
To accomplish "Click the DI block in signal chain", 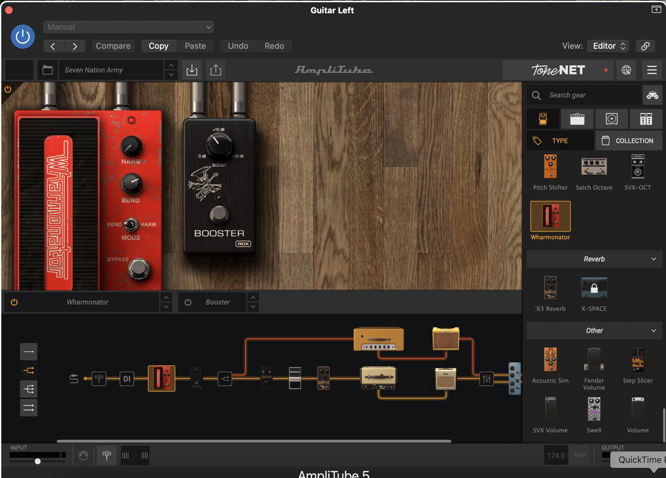I will (x=127, y=379).
